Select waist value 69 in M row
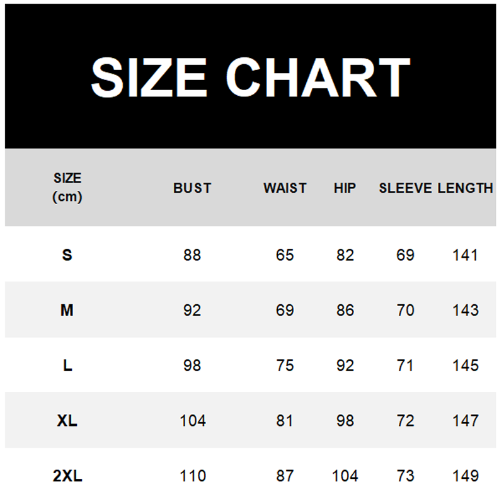This screenshot has height=504, width=504. click(x=285, y=310)
